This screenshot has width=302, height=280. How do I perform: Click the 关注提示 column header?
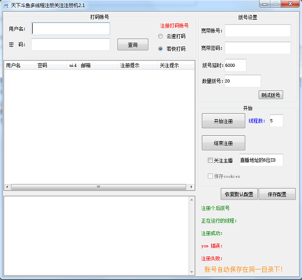176,65
